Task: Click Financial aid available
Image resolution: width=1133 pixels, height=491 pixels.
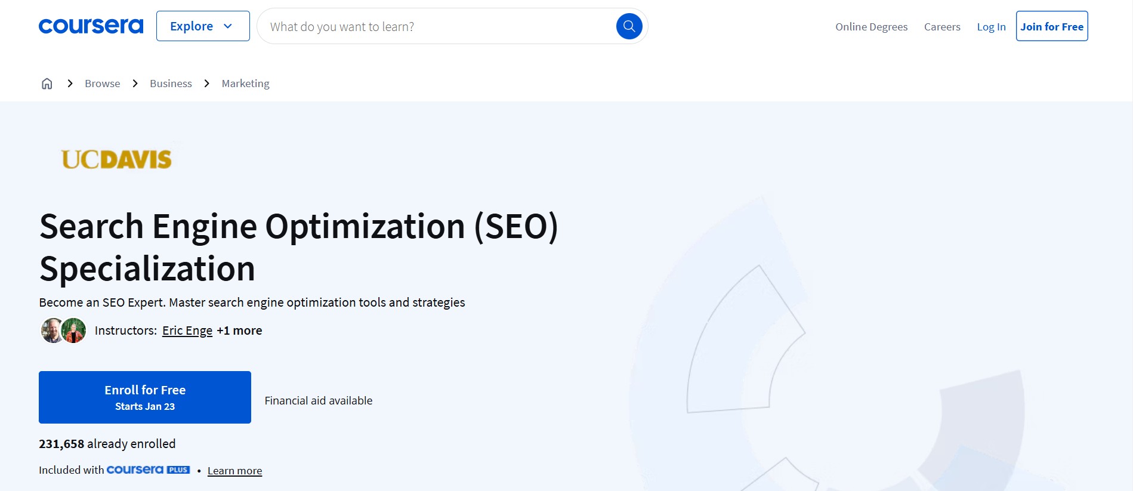Action: 319,401
